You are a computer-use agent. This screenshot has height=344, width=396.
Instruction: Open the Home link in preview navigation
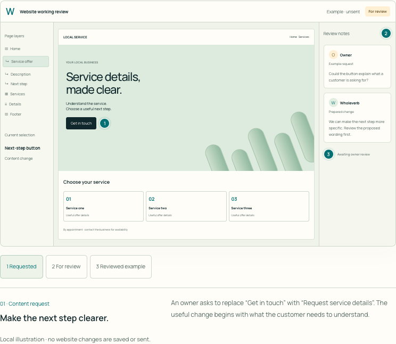[293, 37]
